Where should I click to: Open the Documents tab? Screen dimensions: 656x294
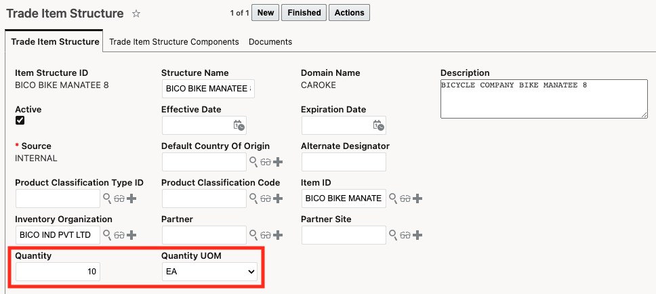[270, 41]
